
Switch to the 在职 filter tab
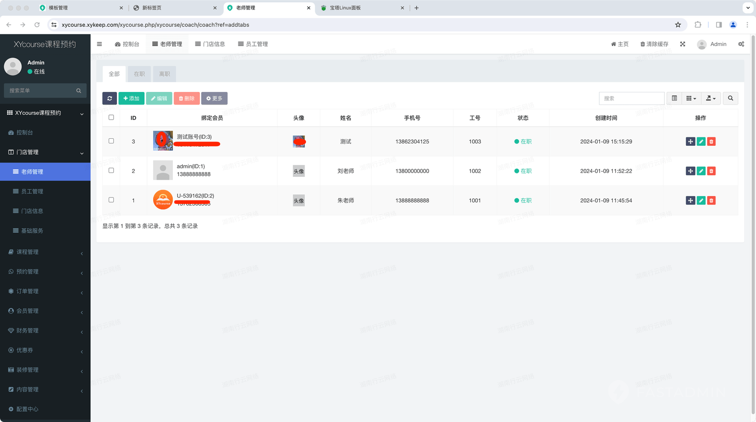pyautogui.click(x=139, y=74)
